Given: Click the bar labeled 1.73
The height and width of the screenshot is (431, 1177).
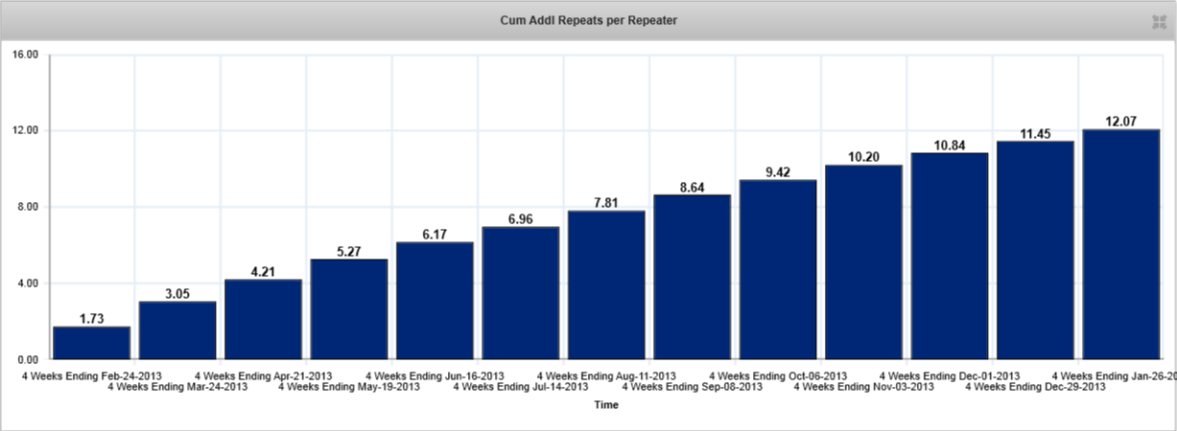Looking at the screenshot, I should pos(91,343).
